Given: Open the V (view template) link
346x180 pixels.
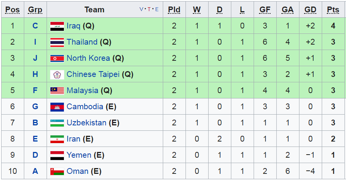Looking at the screenshot, I should click(141, 9).
